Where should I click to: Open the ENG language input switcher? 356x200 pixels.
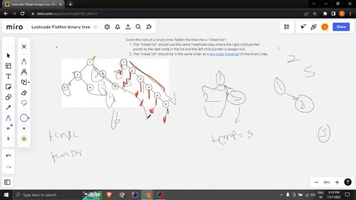click(320, 195)
